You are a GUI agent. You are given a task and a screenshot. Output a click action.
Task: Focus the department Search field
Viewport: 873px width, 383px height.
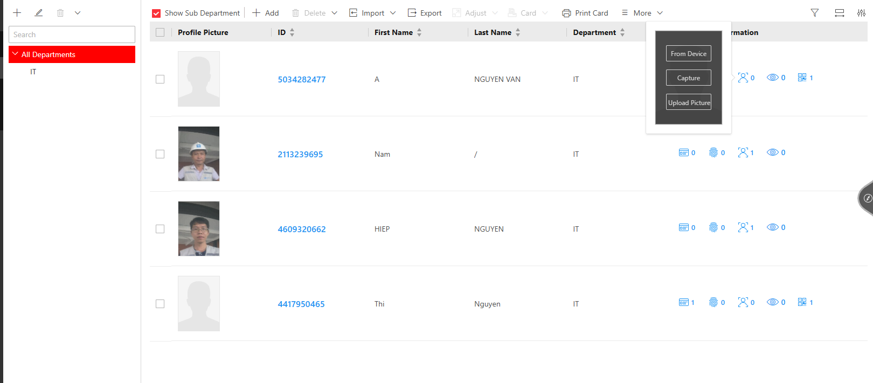tap(72, 34)
